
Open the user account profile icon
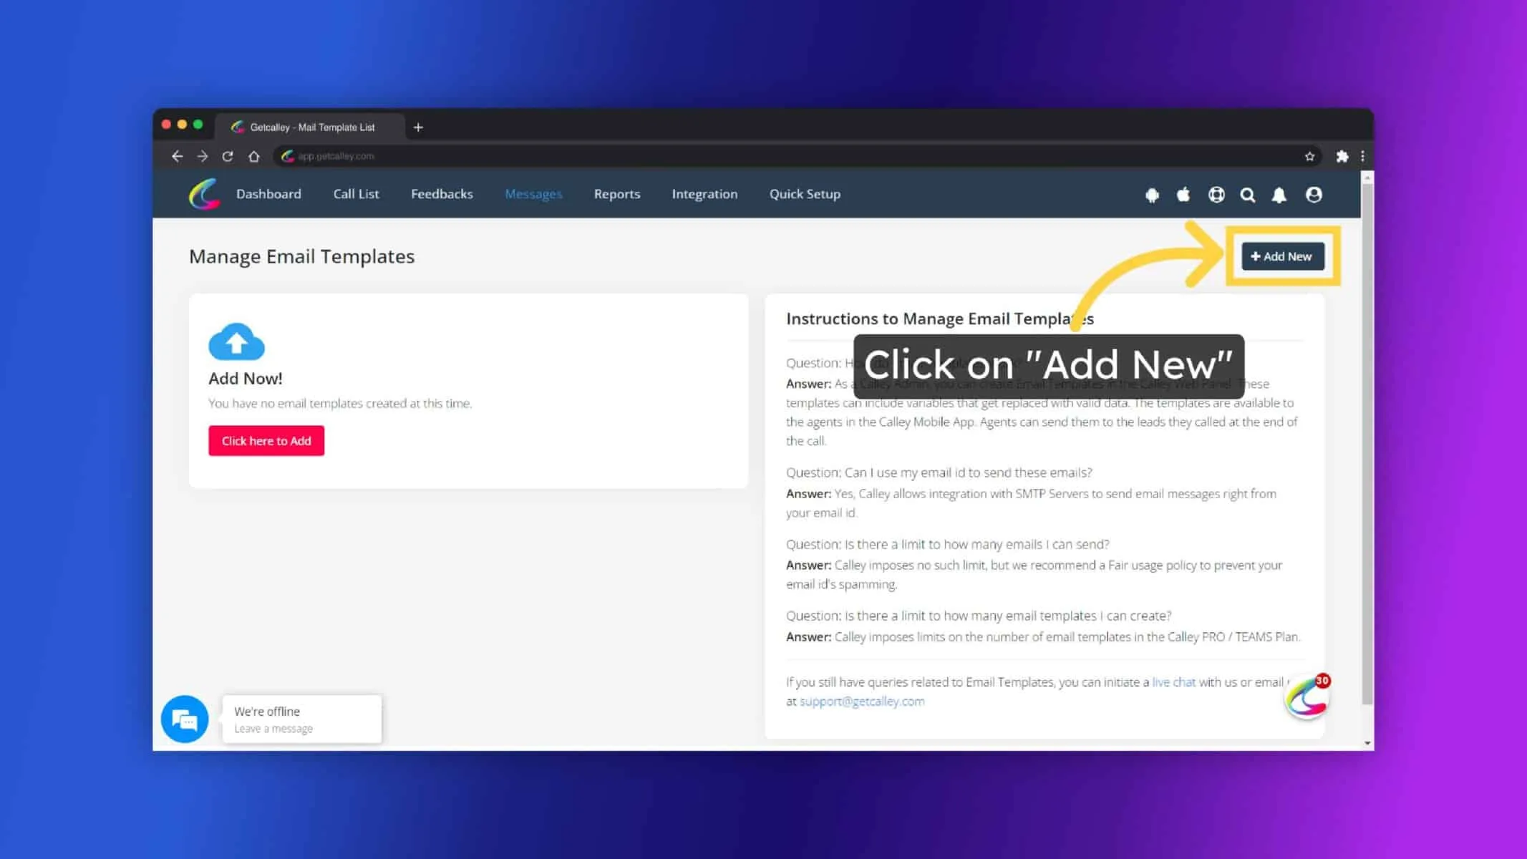click(x=1314, y=195)
